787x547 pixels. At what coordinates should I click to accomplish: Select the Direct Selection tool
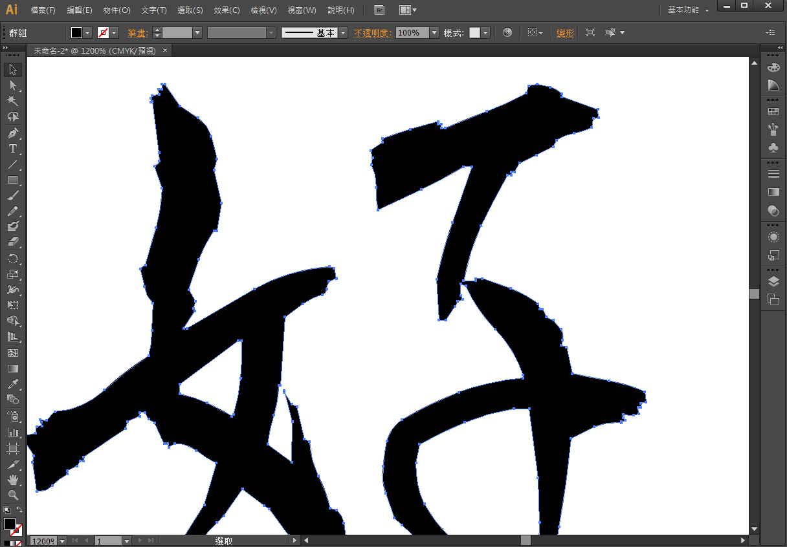point(13,85)
